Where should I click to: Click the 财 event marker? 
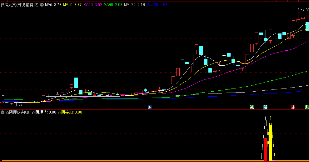(x=150, y=107)
